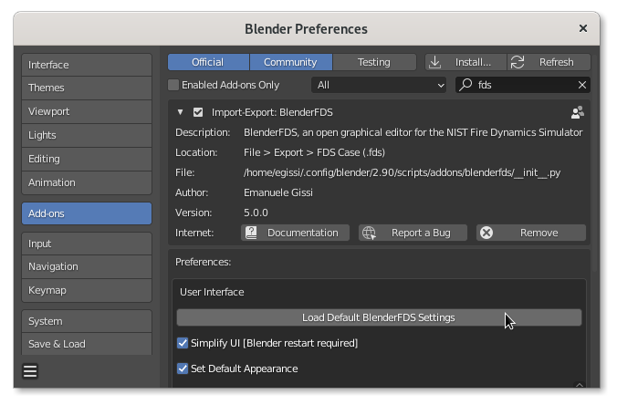Screen dimensions: 617x405
Task: Open the Interface preferences section
Action: coord(87,65)
